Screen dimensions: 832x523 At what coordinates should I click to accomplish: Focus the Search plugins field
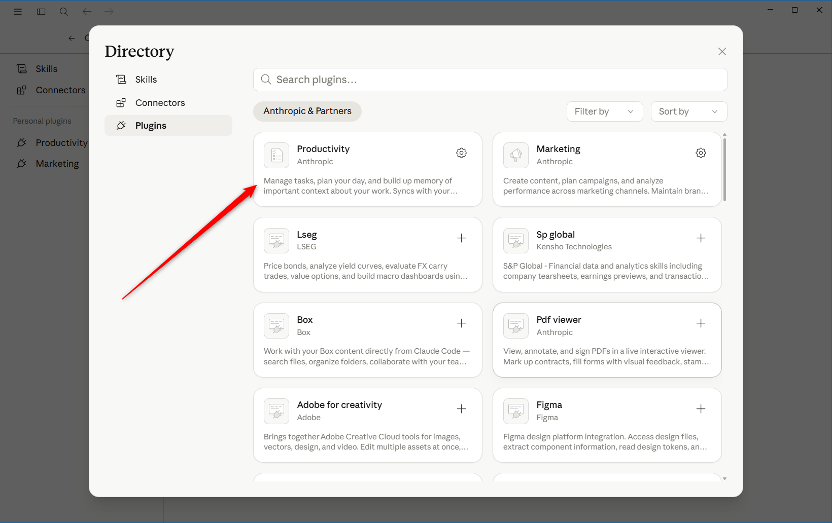pos(490,80)
